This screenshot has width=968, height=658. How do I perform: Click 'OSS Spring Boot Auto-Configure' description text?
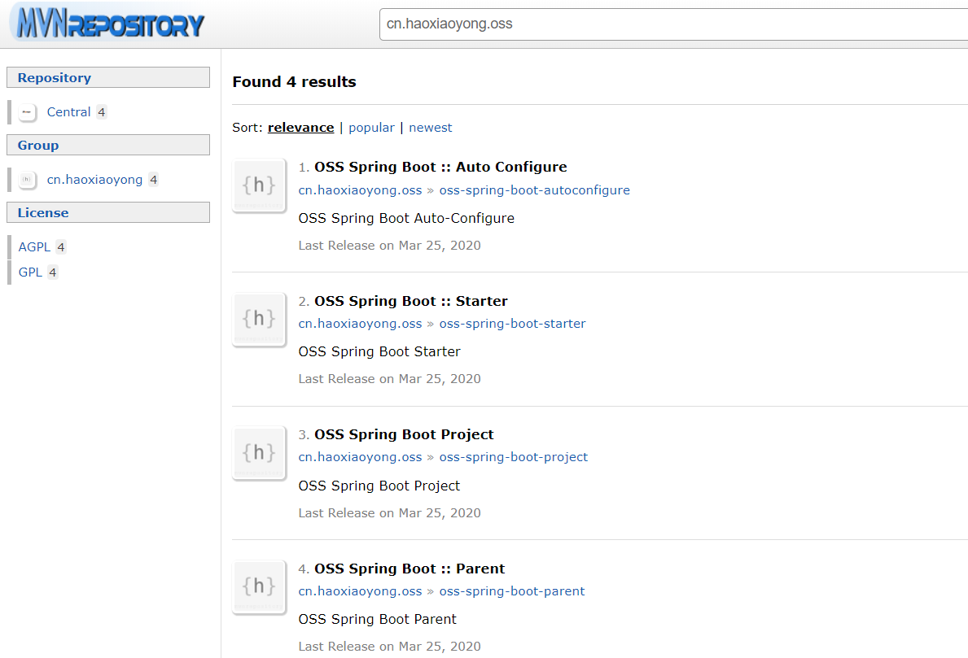406,218
